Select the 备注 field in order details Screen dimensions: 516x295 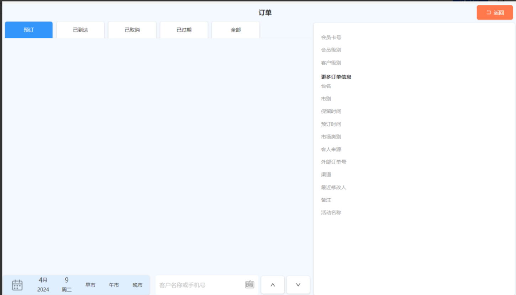click(x=326, y=200)
